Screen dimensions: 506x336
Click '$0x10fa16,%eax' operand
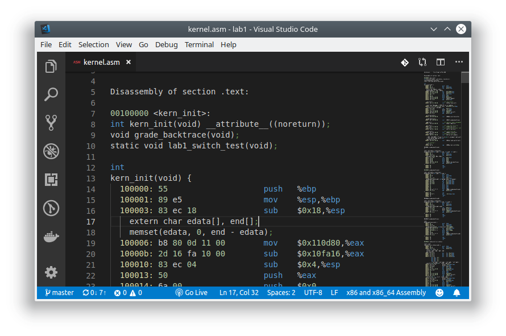pyautogui.click(x=330, y=254)
